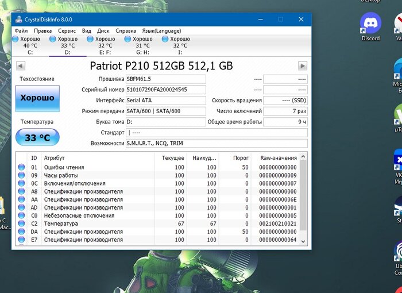
Task: Open the Справка menu
Action: coord(126,31)
